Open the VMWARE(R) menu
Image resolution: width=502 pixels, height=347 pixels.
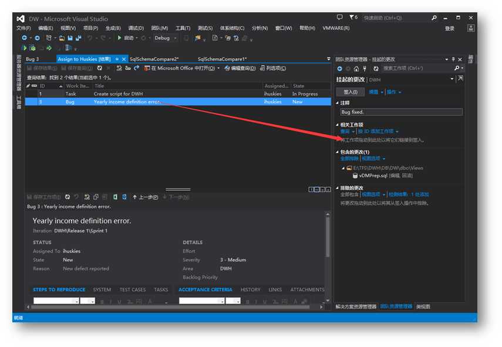pyautogui.click(x=336, y=28)
